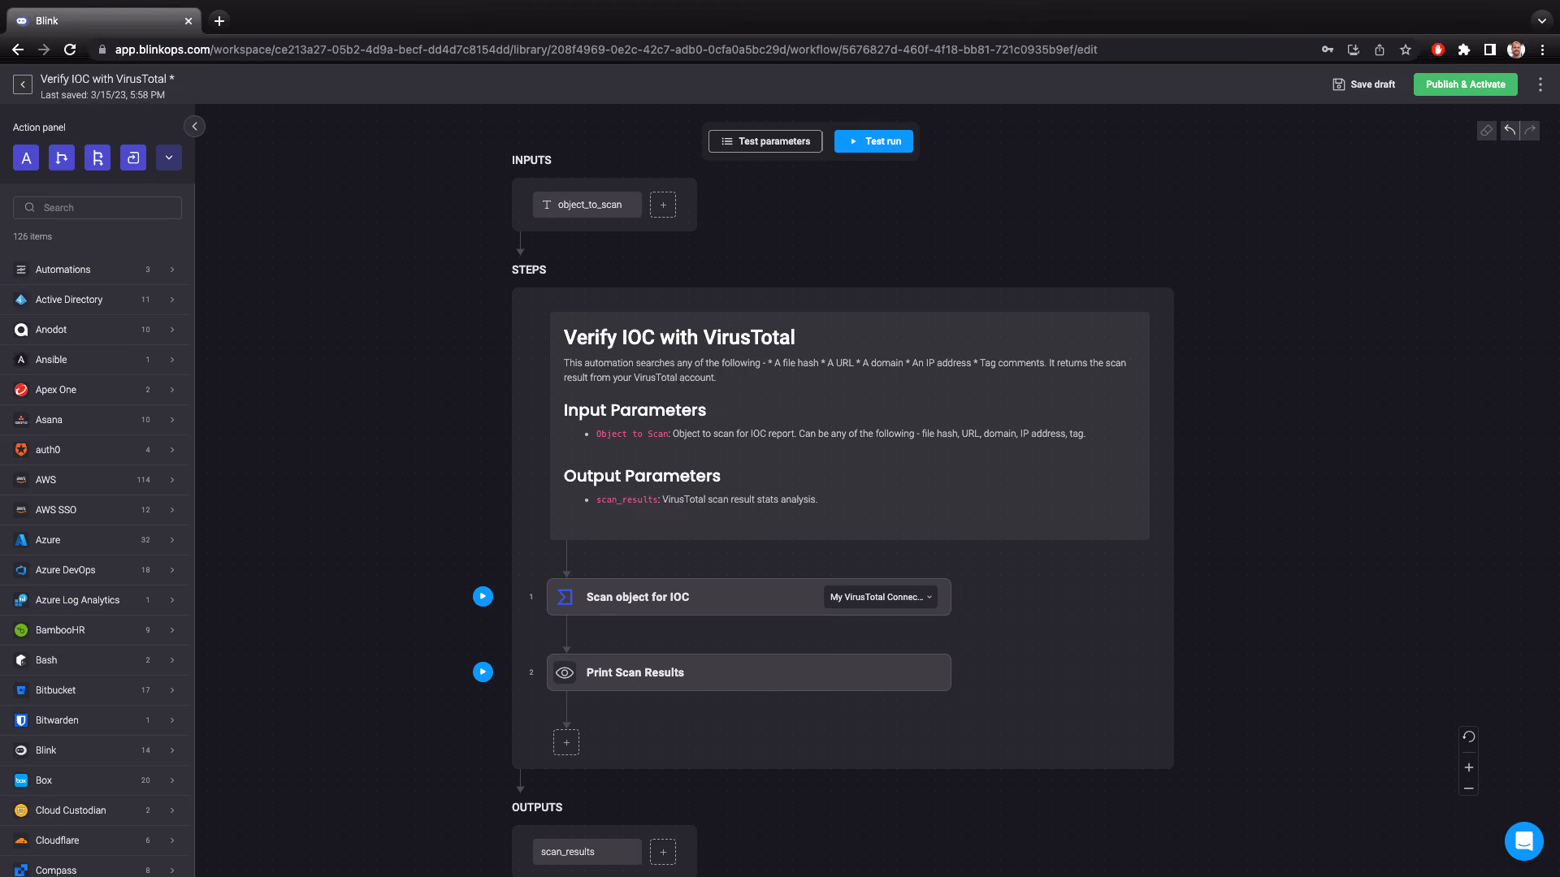The width and height of the screenshot is (1560, 877).
Task: Open the Bitbucket list item
Action: 94,690
